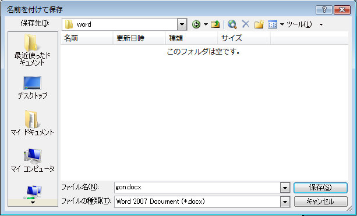Image resolution: width=357 pixels, height=216 pixels.
Task: Expand the toolbar options arrow after ツール
Action: [321, 24]
